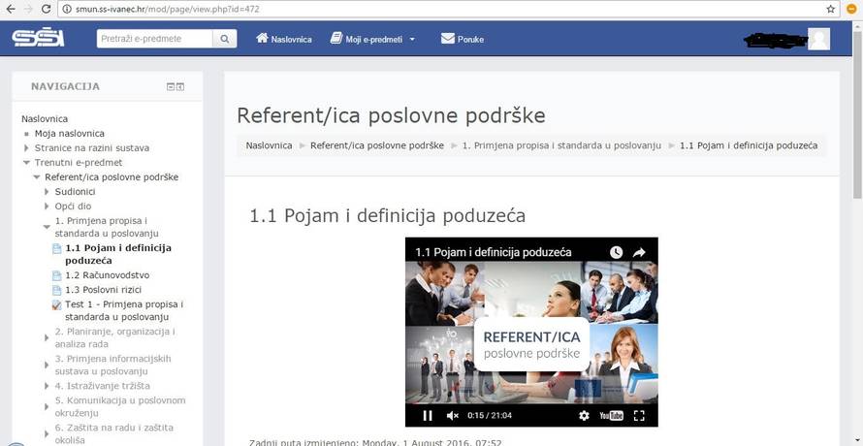Expand 5. Komunikacija u poslovnom okruženju
This screenshot has height=446, width=863.
pos(47,407)
